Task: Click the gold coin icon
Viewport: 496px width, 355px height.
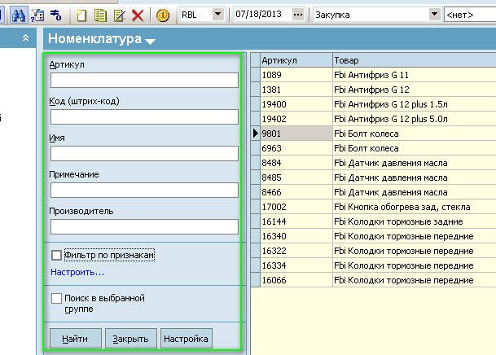Action: (163, 15)
